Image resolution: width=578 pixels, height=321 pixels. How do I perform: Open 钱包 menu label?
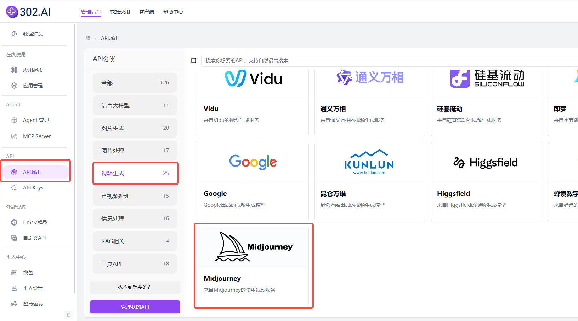(28, 273)
